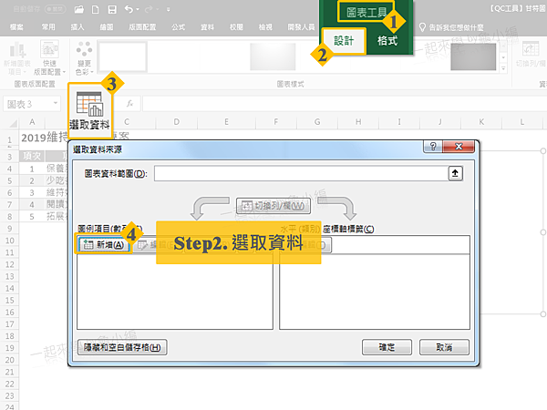Select the dark gray chart style thumbnail
Image resolution: width=547 pixels, height=410 pixels.
473,56
